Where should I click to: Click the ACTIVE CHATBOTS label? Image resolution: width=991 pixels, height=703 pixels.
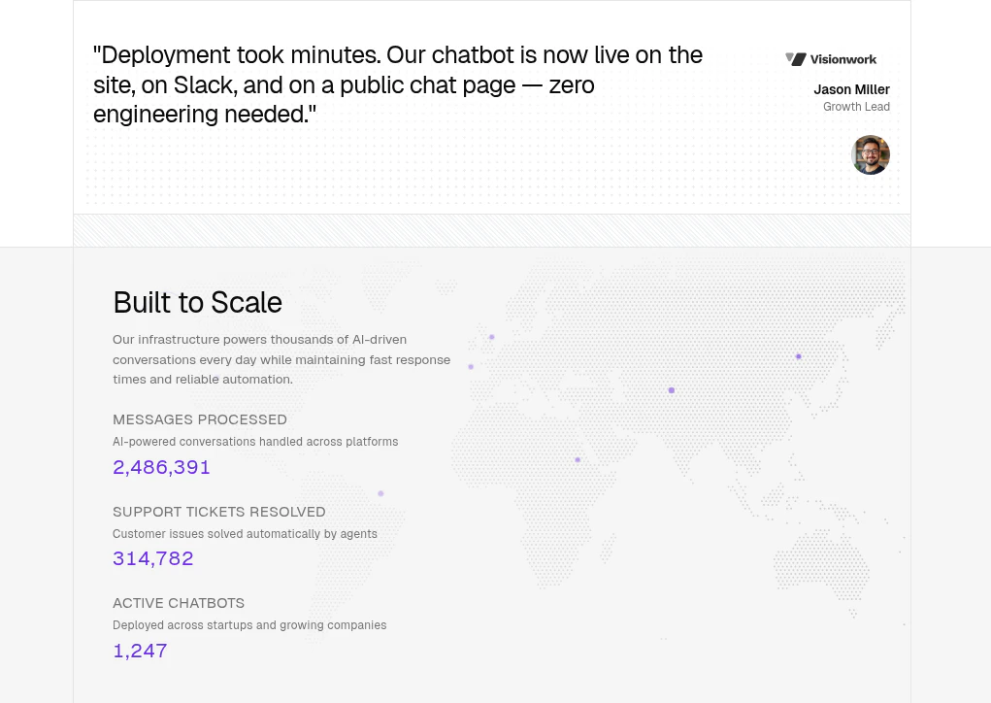point(179,604)
